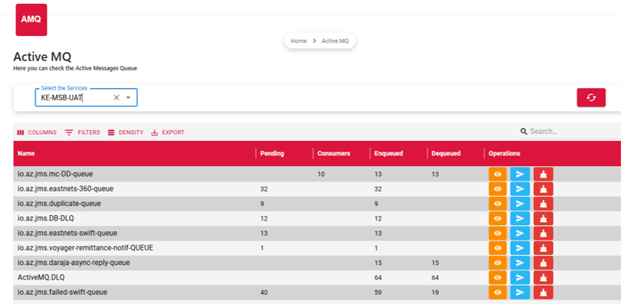Purge the failed-swift-queue
624x304 pixels.
pyautogui.click(x=544, y=293)
